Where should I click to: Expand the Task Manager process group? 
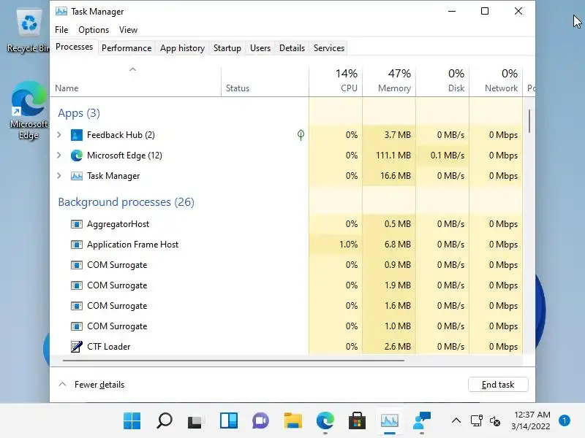tap(59, 176)
